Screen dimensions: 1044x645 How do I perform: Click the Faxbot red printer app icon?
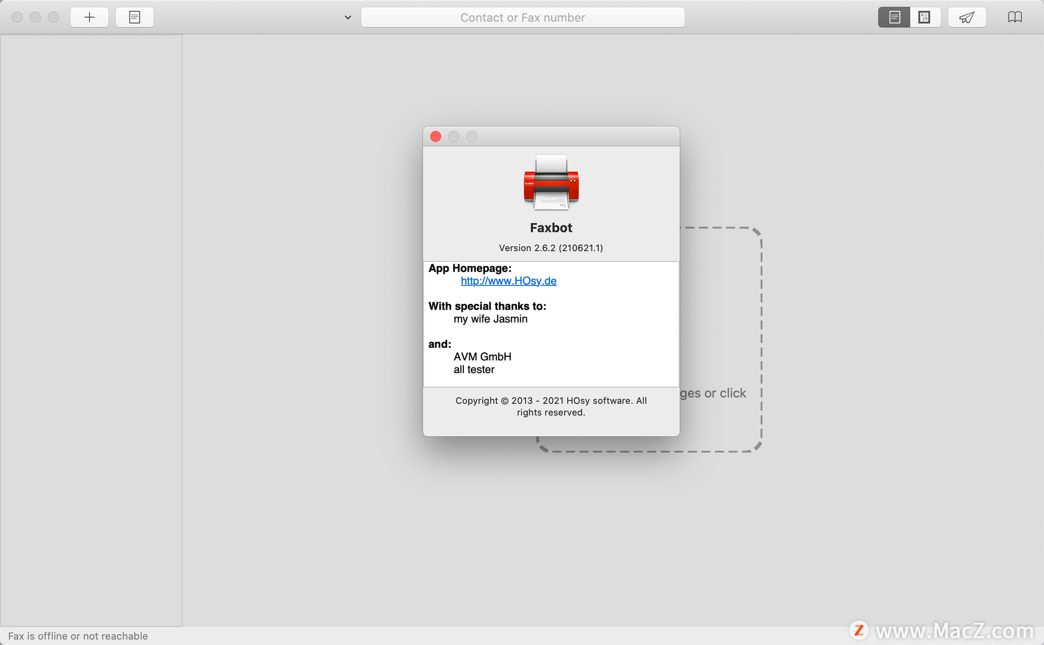551,182
